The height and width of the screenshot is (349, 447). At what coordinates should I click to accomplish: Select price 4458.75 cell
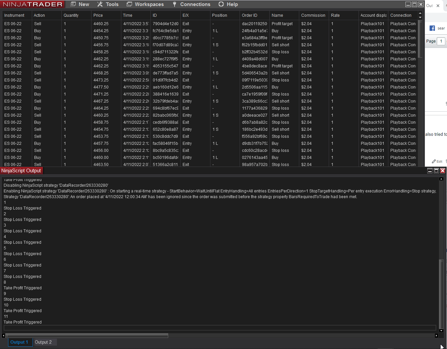click(x=106, y=122)
